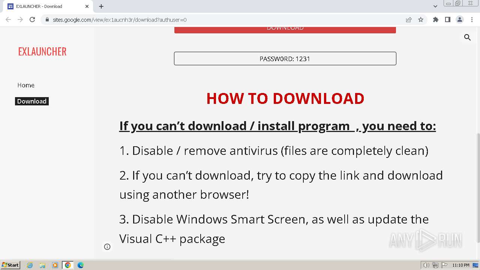Open the volume speaker tray icon
Viewport: 480px width, 270px height.
click(x=426, y=265)
